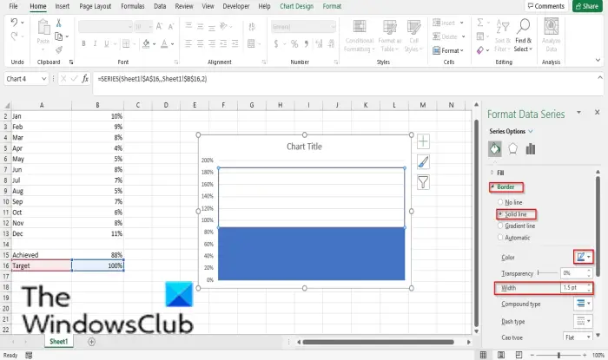Screen dimensions: 608x360
Task: Click the Find & Select magnifier icon
Action: coord(523,26)
